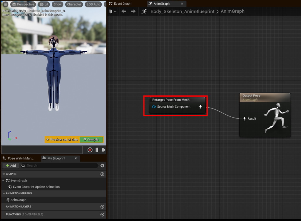Add a new graph with plus icon
This screenshot has width=301, height=221.
102,174
